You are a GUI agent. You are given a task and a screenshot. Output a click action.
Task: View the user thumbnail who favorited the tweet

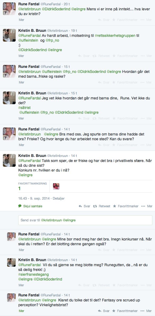point(56,186)
